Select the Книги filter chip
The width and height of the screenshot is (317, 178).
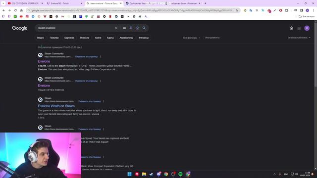coord(98,38)
